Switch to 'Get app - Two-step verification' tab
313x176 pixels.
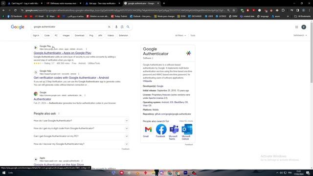pos(102,3)
